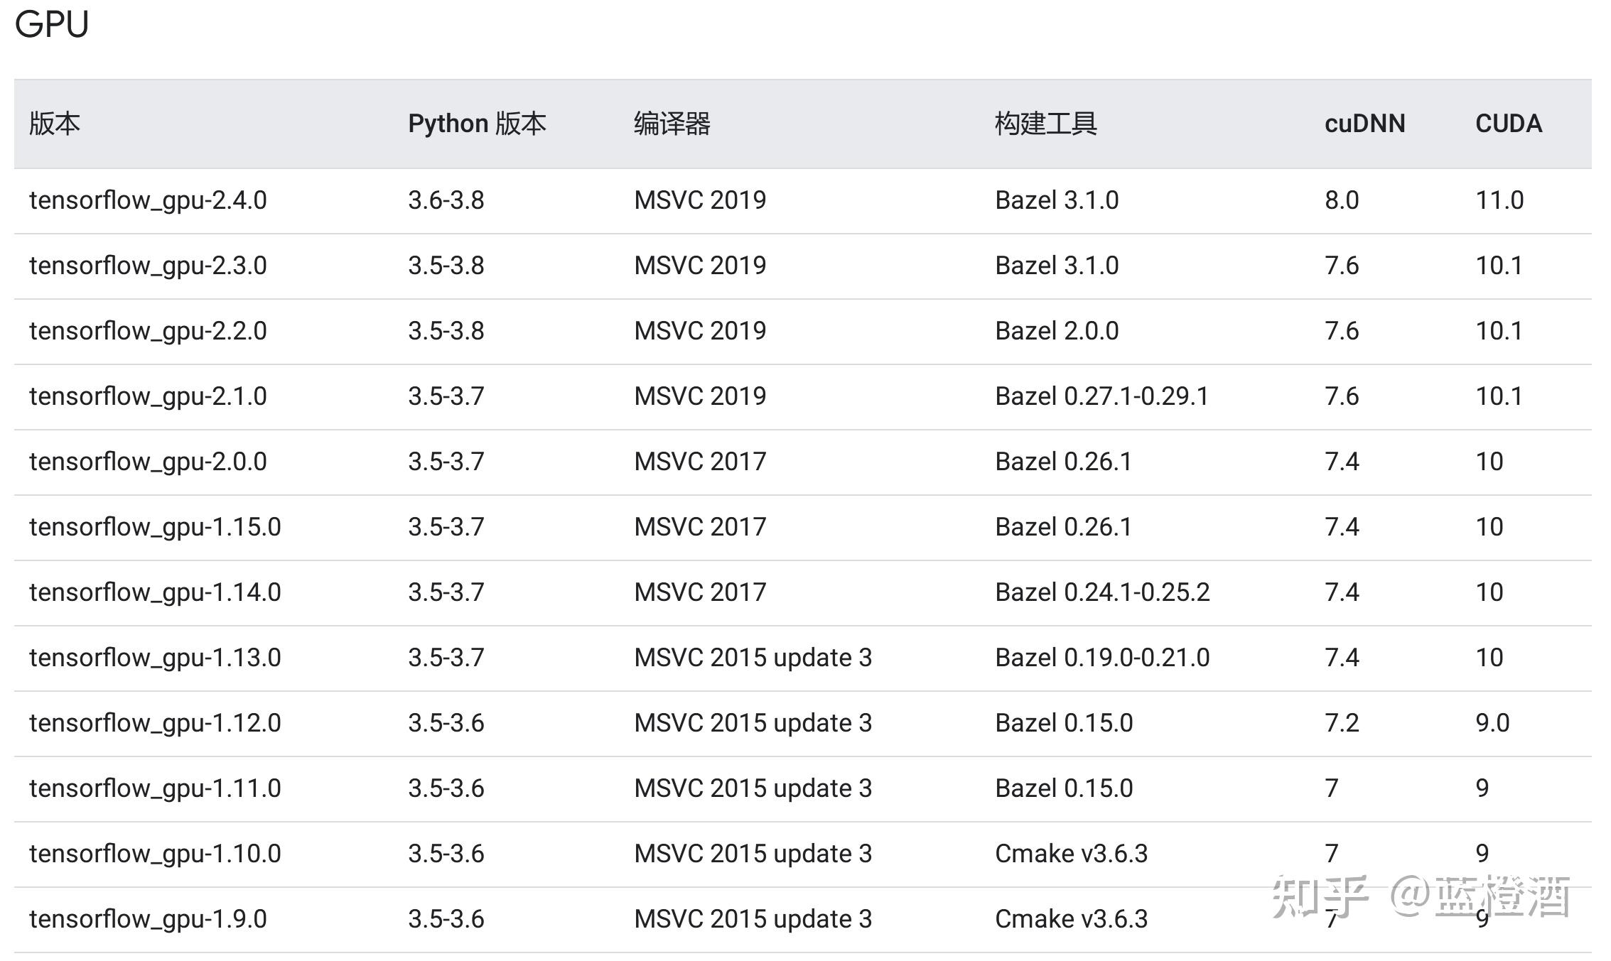
Task: Click the Bazel 2.0.0 cell
Action: click(1057, 331)
